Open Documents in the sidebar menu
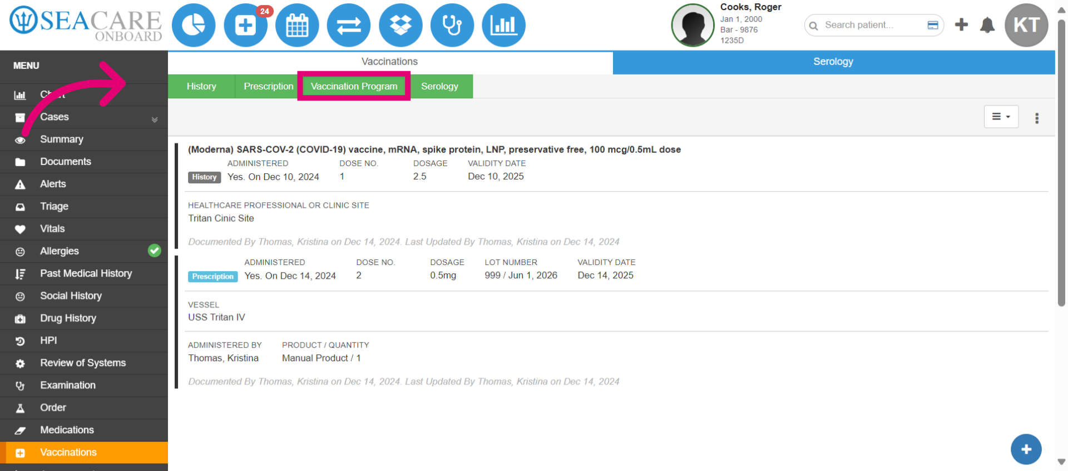 [x=84, y=162]
